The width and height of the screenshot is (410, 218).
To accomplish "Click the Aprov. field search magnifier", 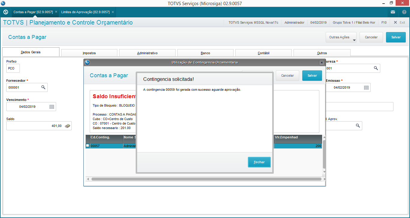I will (358, 126).
